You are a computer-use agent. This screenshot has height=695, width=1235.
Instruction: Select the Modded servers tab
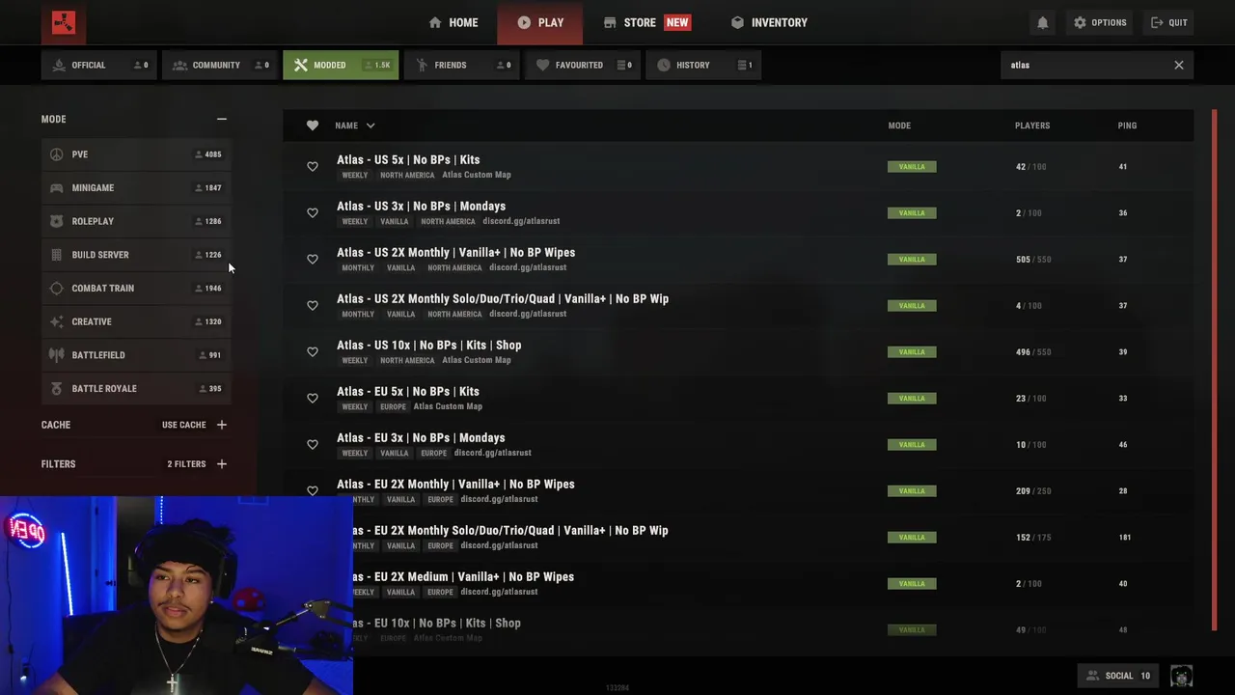[341, 65]
